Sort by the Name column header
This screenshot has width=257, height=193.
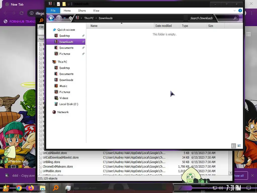point(120,26)
